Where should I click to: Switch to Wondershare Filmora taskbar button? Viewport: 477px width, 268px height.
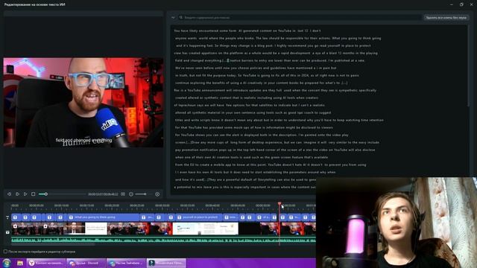click(x=166, y=263)
